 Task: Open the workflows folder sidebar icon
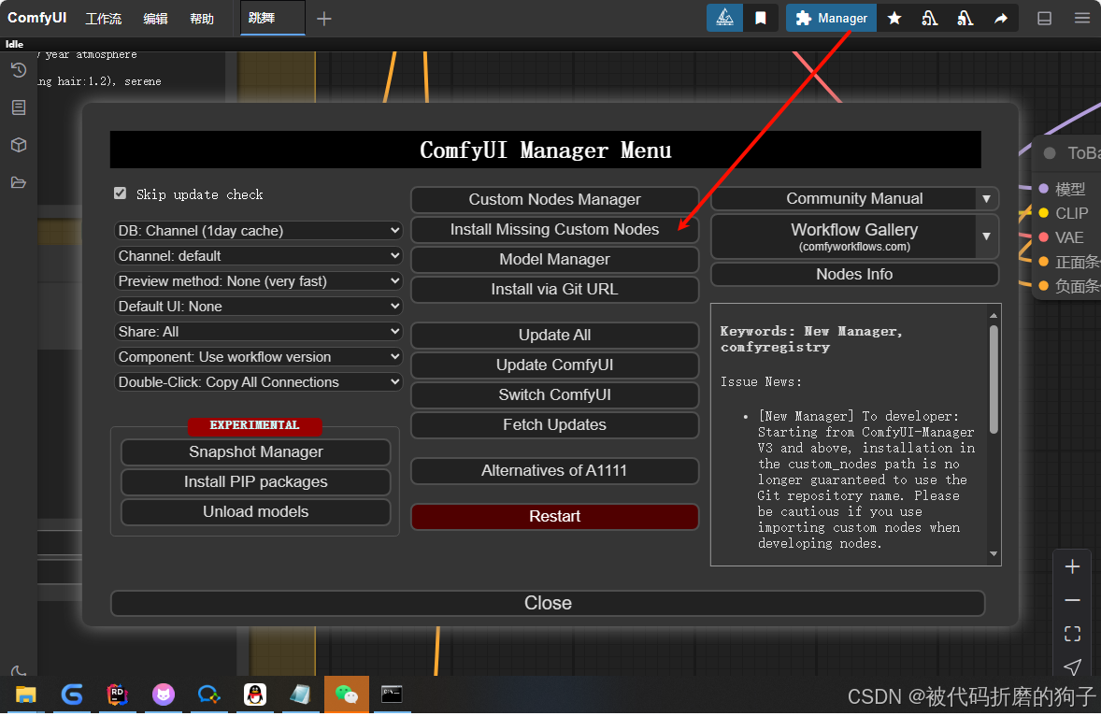19,182
